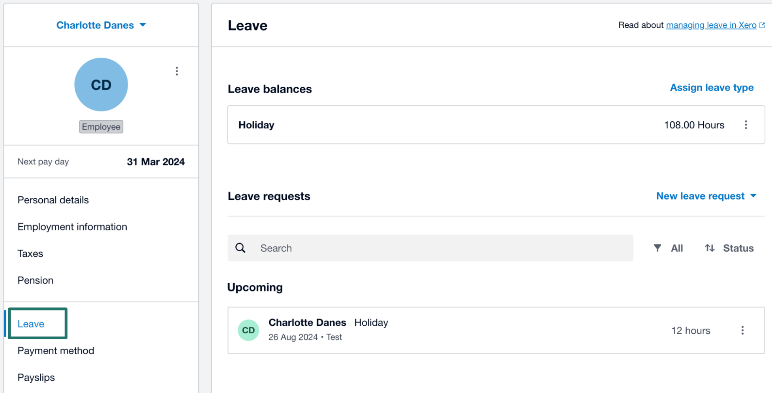Select Taxes in sidebar
The width and height of the screenshot is (772, 393).
click(30, 254)
